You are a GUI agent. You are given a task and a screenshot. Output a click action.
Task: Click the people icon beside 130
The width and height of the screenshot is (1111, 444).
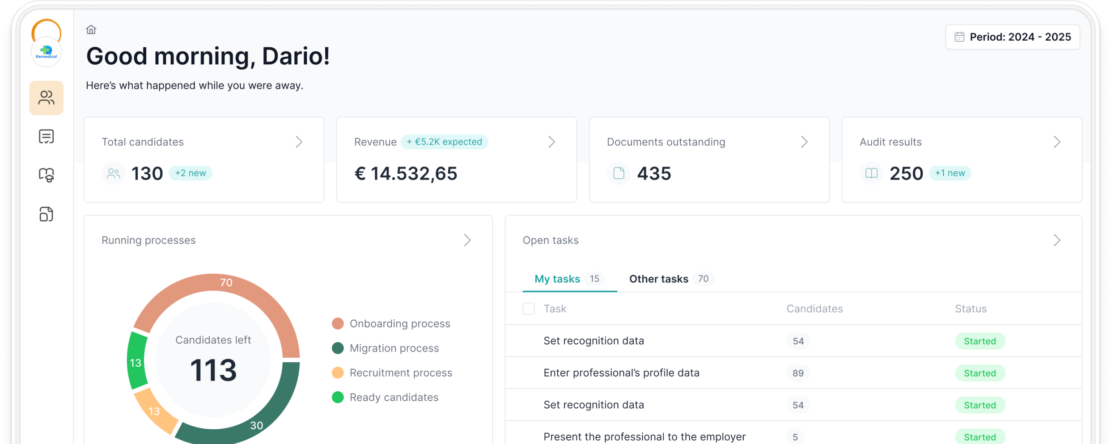[114, 173]
